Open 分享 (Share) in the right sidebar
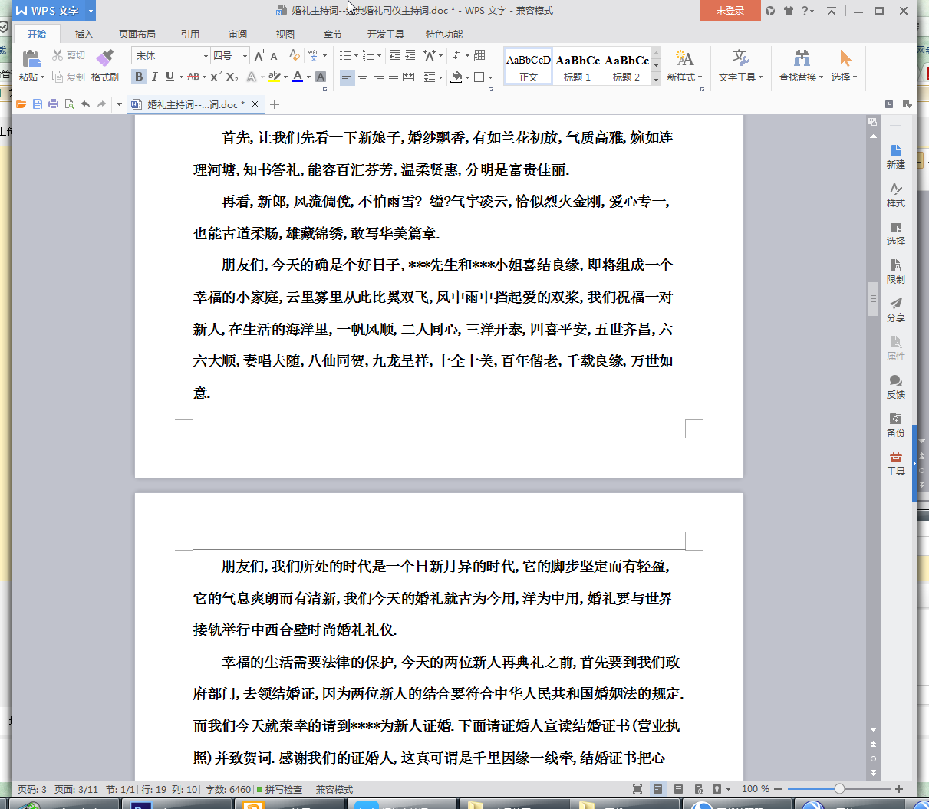 pyautogui.click(x=895, y=310)
